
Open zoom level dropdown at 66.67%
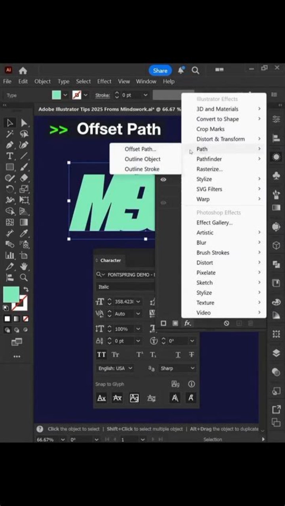[x=63, y=439]
